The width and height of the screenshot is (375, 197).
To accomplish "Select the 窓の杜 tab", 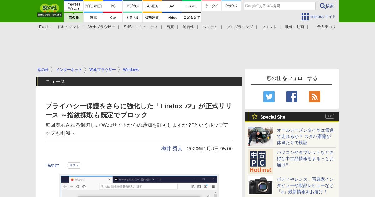I will point(73,17).
